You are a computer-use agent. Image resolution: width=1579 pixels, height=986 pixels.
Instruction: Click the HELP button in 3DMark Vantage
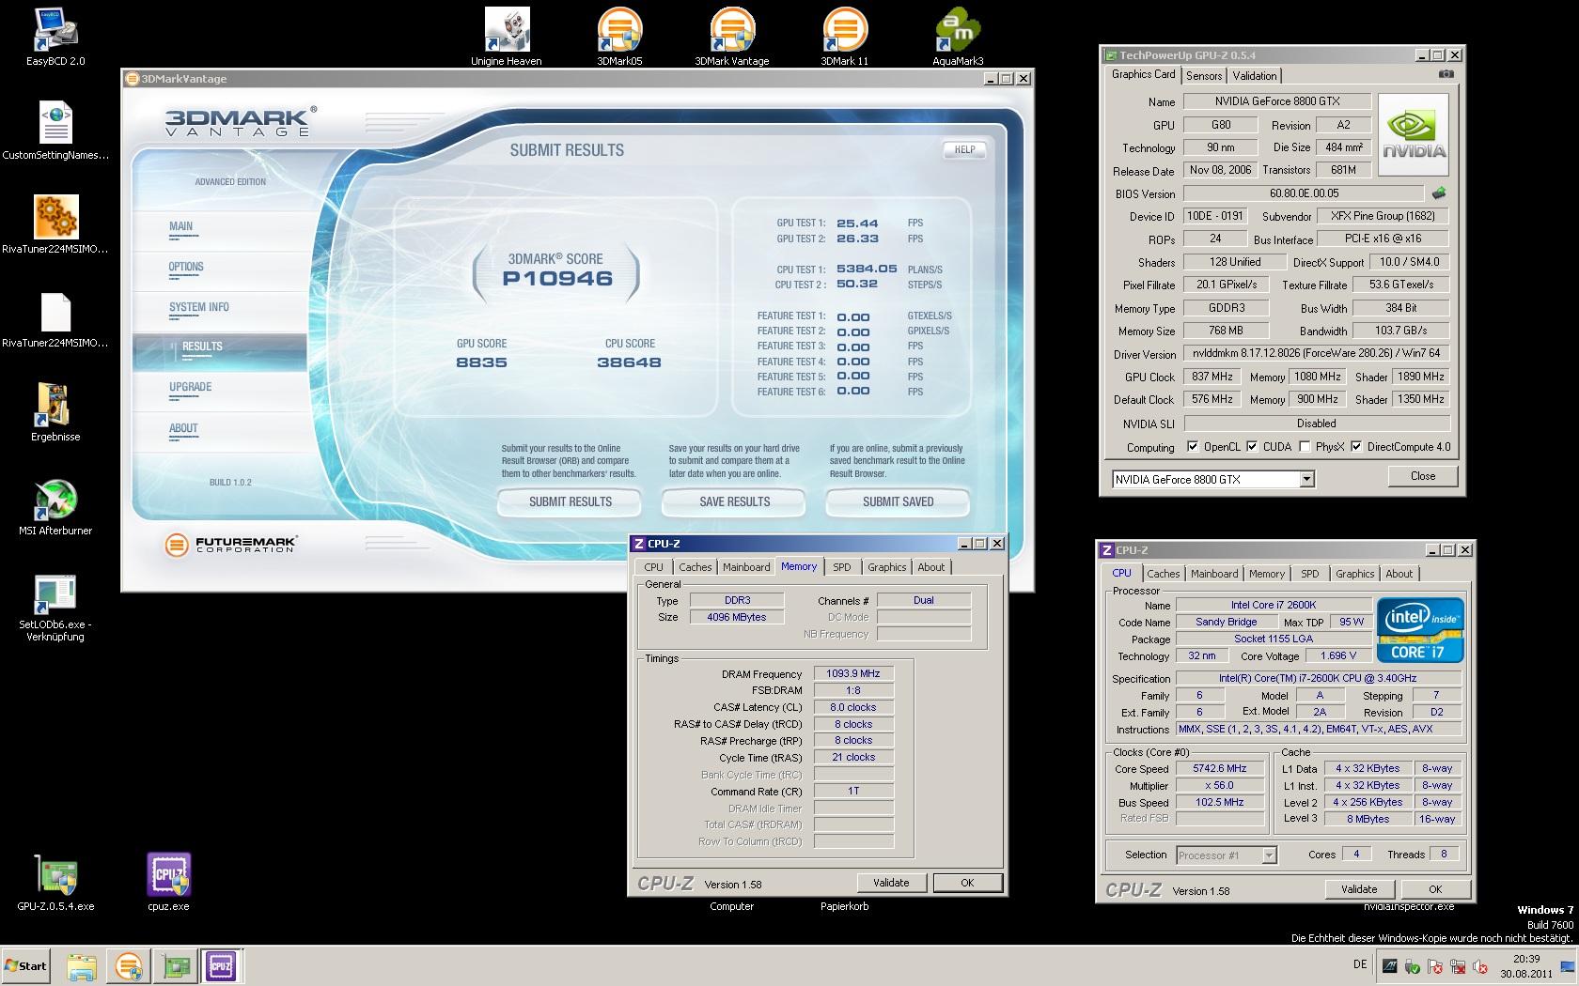click(x=964, y=149)
